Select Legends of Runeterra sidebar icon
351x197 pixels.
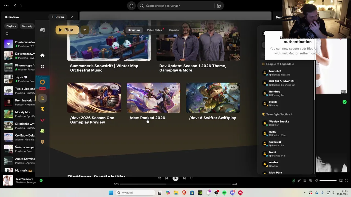[42, 142]
